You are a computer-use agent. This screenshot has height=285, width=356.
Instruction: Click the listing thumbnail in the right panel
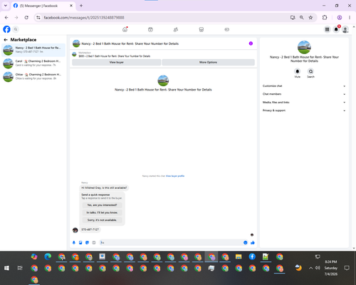pyautogui.click(x=304, y=47)
